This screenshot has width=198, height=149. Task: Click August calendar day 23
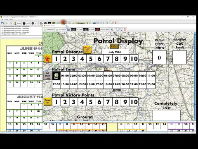click(x=31, y=126)
